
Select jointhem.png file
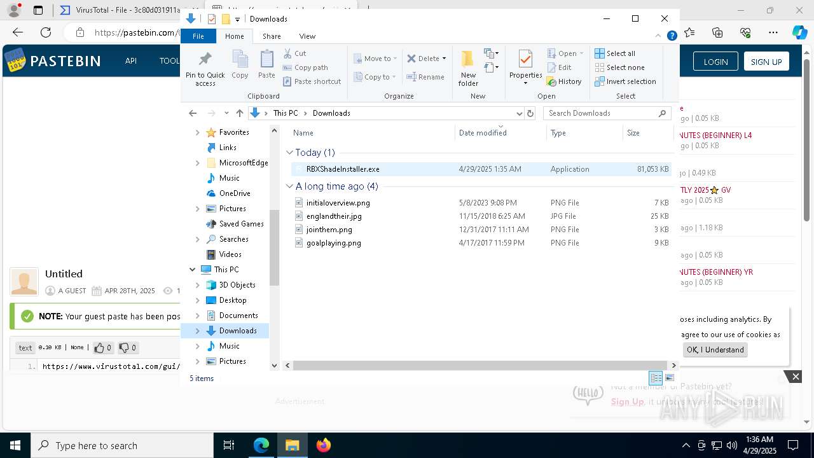481,230
